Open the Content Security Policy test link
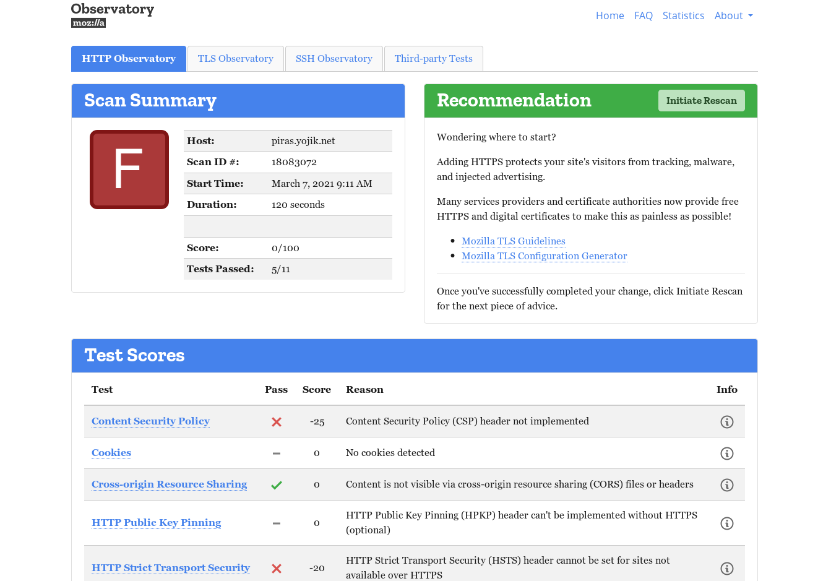 (x=150, y=421)
